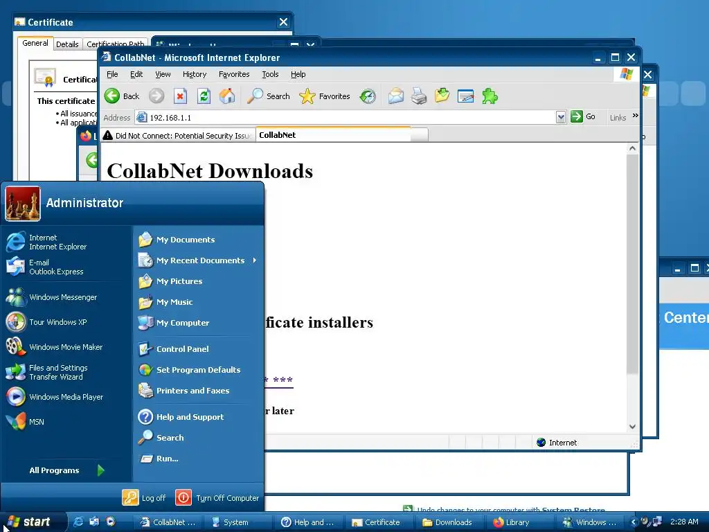
Task: Expand the Links toolbar chevron
Action: (636, 116)
